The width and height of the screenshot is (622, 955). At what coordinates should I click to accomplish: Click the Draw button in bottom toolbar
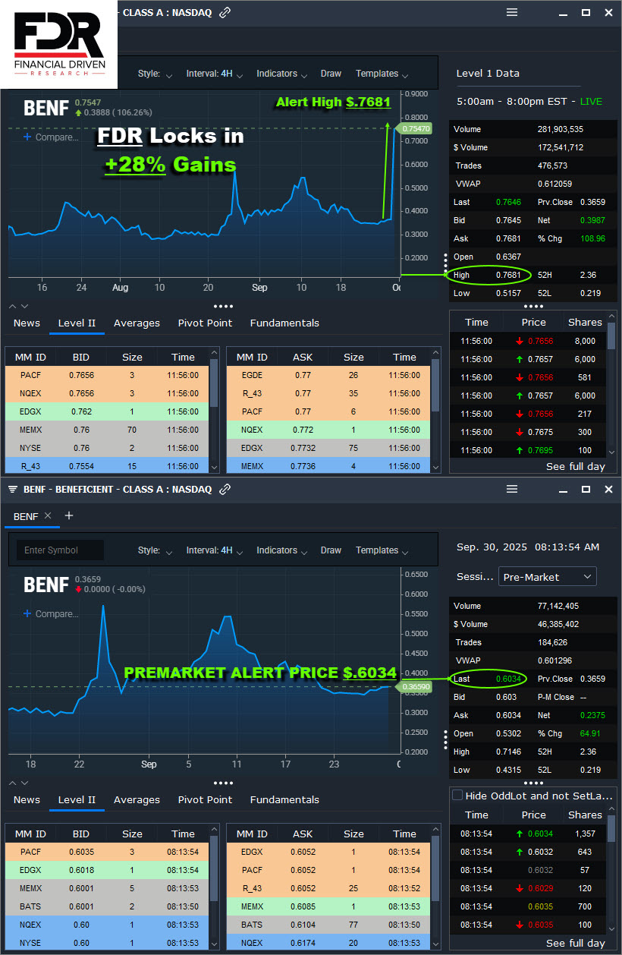(331, 550)
